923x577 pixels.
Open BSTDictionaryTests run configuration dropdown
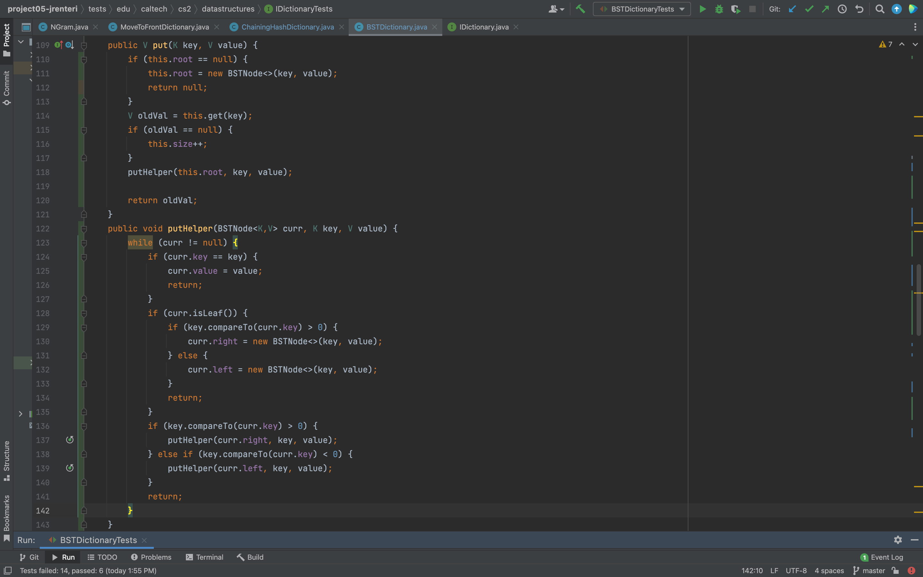coord(642,9)
